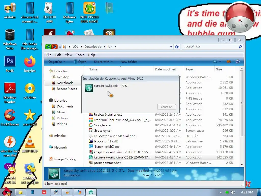The width and height of the screenshot is (261, 196).
Task: Refresh the fun folder view
Action: coord(177,47)
